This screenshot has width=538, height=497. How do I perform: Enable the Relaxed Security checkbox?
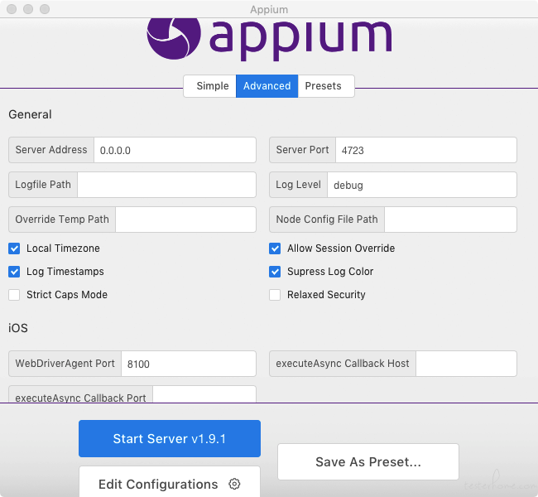tap(275, 295)
